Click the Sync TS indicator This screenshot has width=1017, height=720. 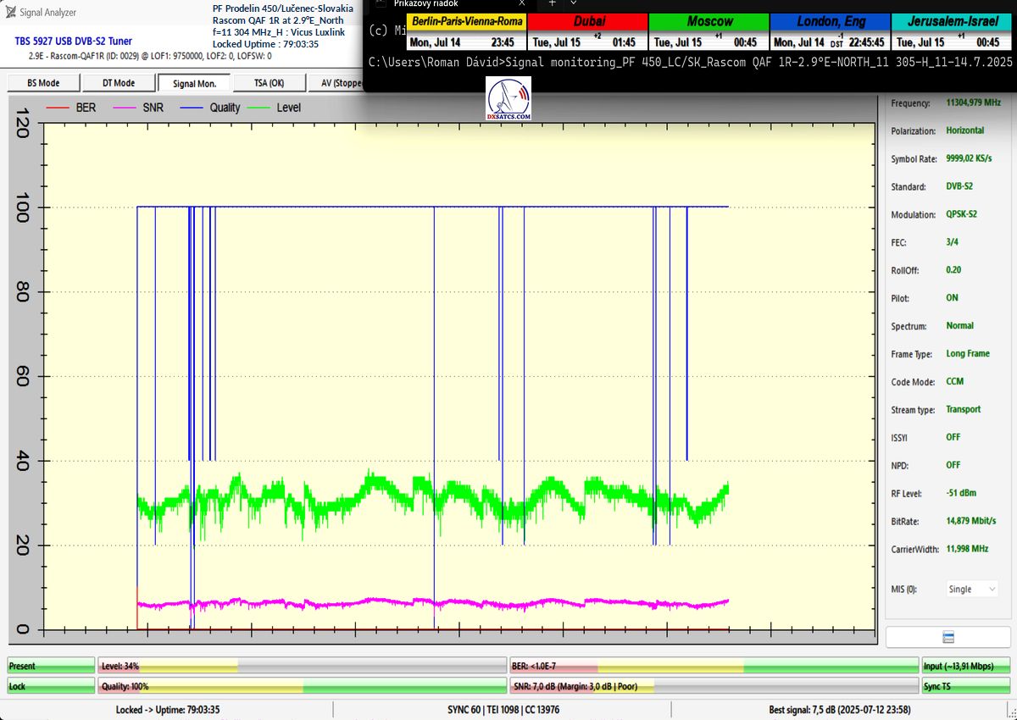pyautogui.click(x=965, y=686)
